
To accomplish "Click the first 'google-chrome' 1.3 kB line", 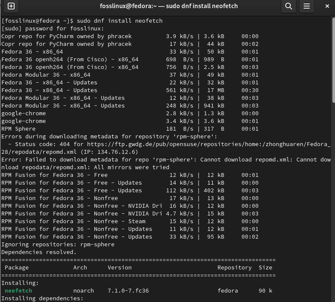I will pyautogui.click(x=130, y=114).
